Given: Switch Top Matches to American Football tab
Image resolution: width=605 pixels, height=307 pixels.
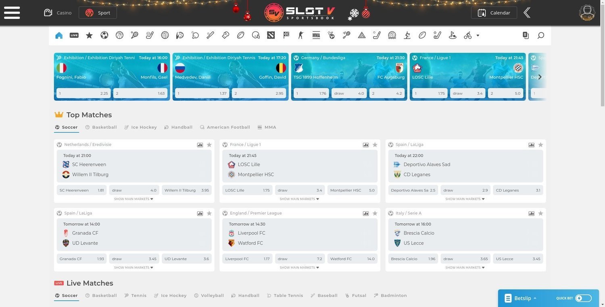Looking at the screenshot, I should click(225, 127).
